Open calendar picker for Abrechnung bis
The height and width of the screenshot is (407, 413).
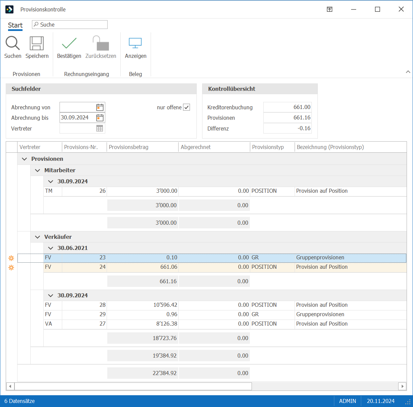click(100, 118)
